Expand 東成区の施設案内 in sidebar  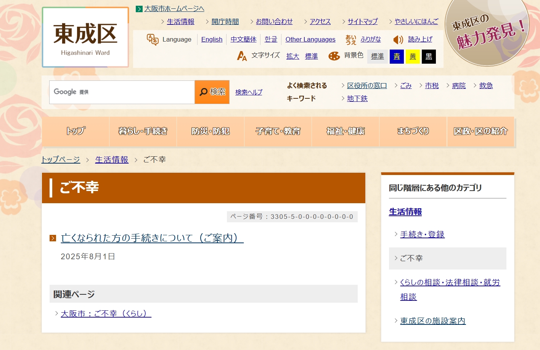tap(432, 321)
